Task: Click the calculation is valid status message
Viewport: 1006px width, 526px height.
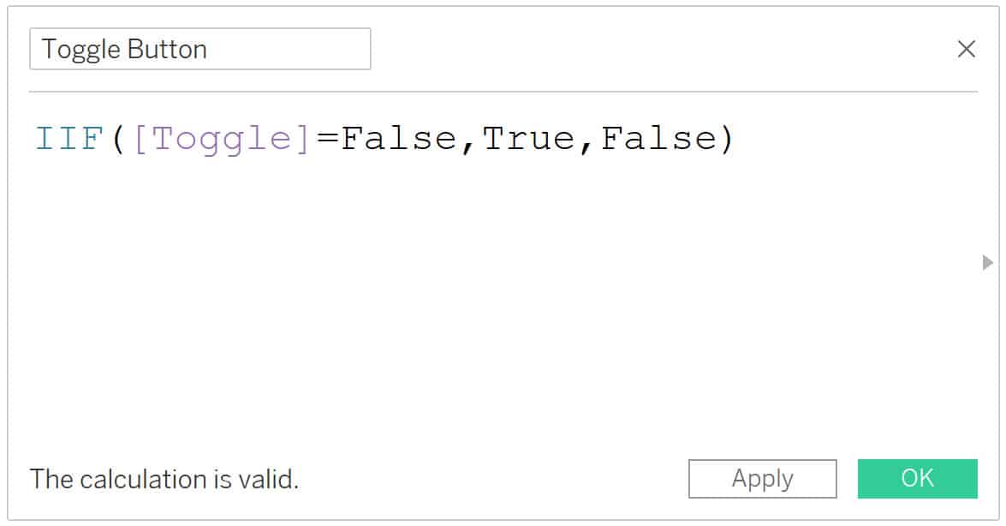Action: point(164,479)
